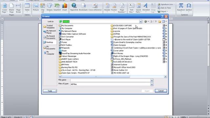Select Yahoo! Messenger shortcut
This screenshot has height=118, width=210.
(68, 56)
